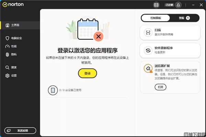Close the Norton window
Image resolution: width=206 pixels, height=137 pixels.
click(x=201, y=5)
